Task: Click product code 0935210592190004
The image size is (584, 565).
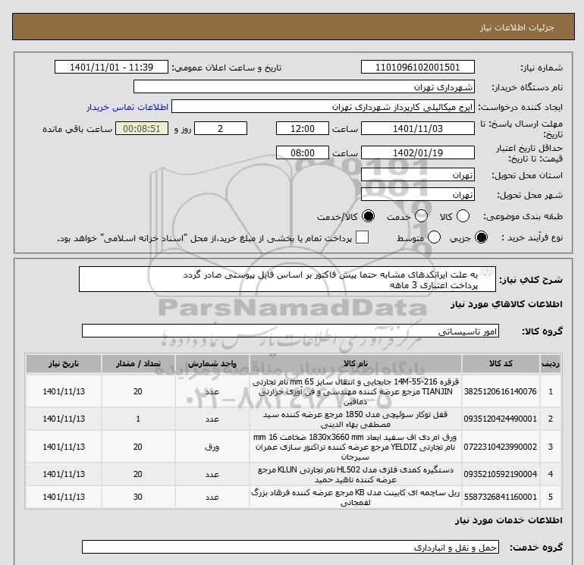Action: (x=501, y=474)
